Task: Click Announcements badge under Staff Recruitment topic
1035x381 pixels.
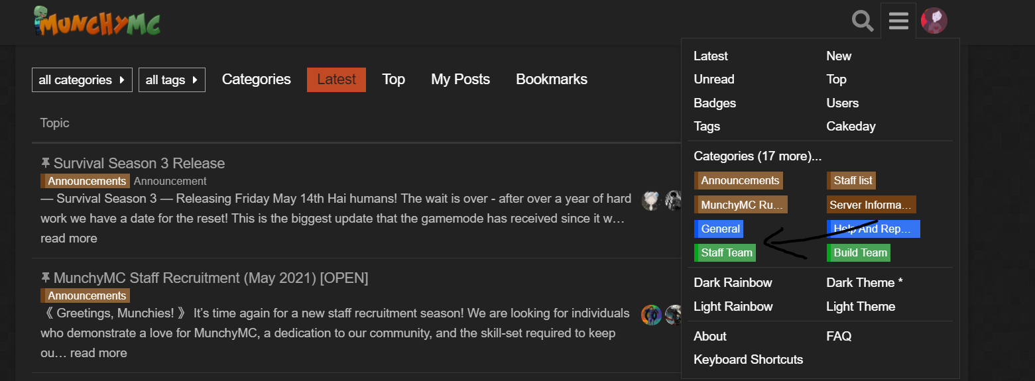Action: click(x=86, y=296)
